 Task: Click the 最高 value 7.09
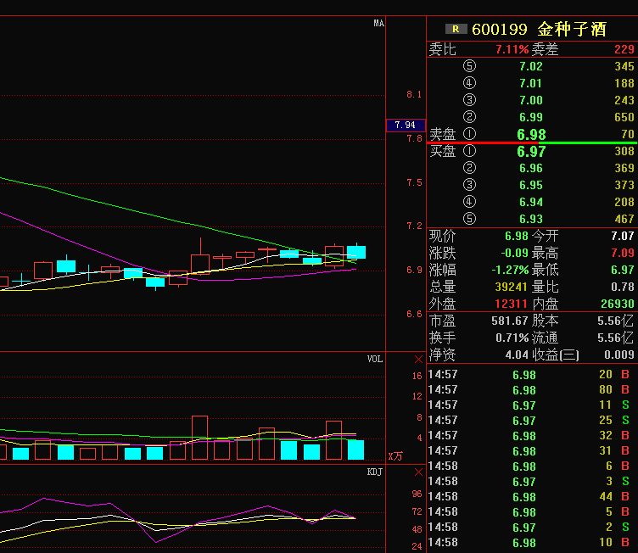[623, 253]
